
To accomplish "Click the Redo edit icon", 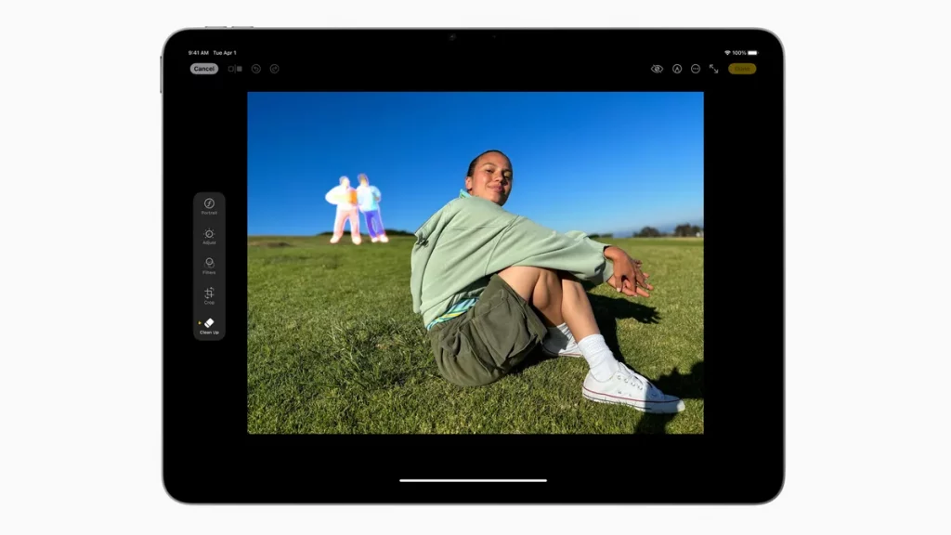I will 275,69.
